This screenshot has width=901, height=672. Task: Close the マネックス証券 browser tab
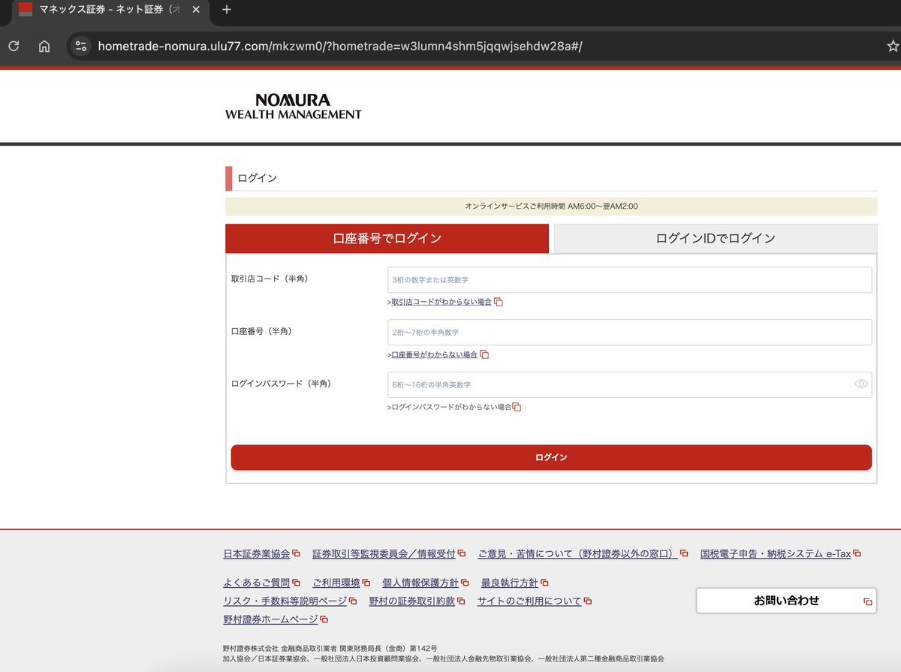coord(196,10)
